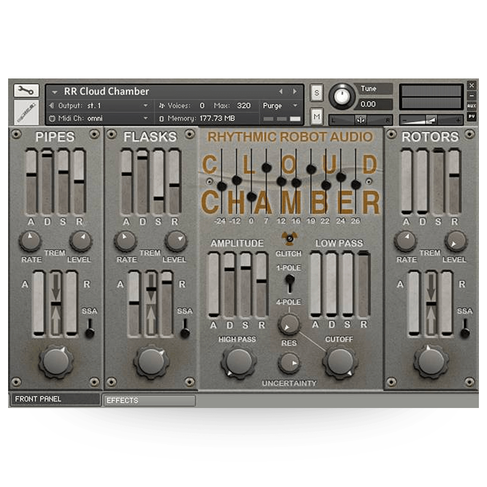Click the Voices count value 0

(202, 106)
